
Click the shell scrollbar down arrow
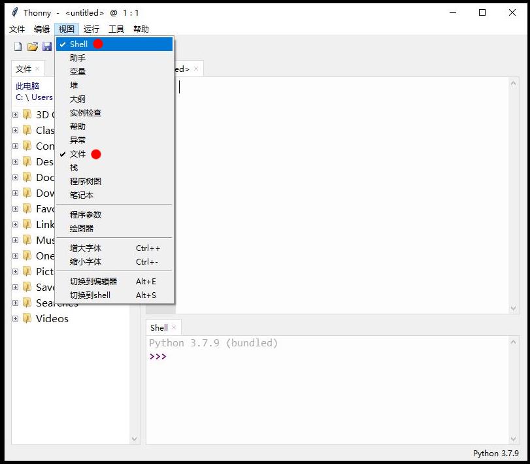coord(513,439)
